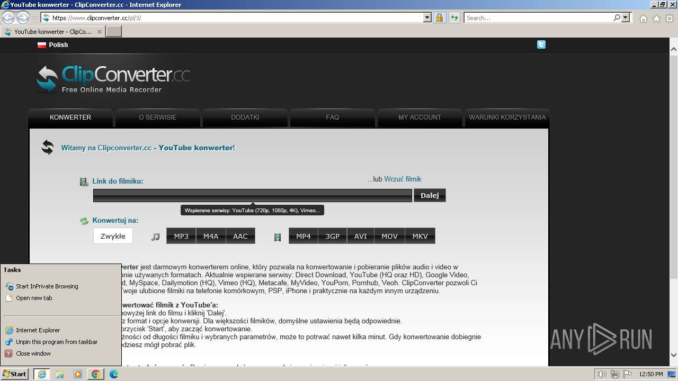Expand the address bar autocomplete dropdown
Viewport: 678px width, 381px height.
click(x=427, y=17)
